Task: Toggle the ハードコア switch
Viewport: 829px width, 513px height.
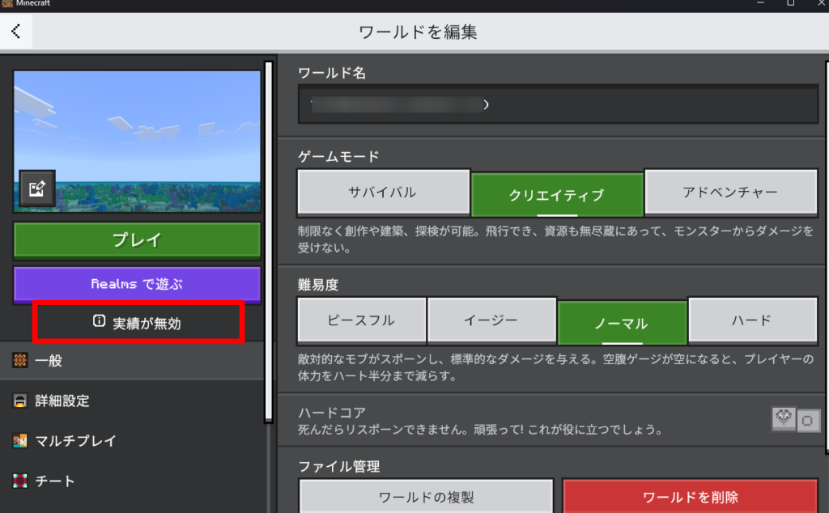Action: pyautogui.click(x=795, y=419)
